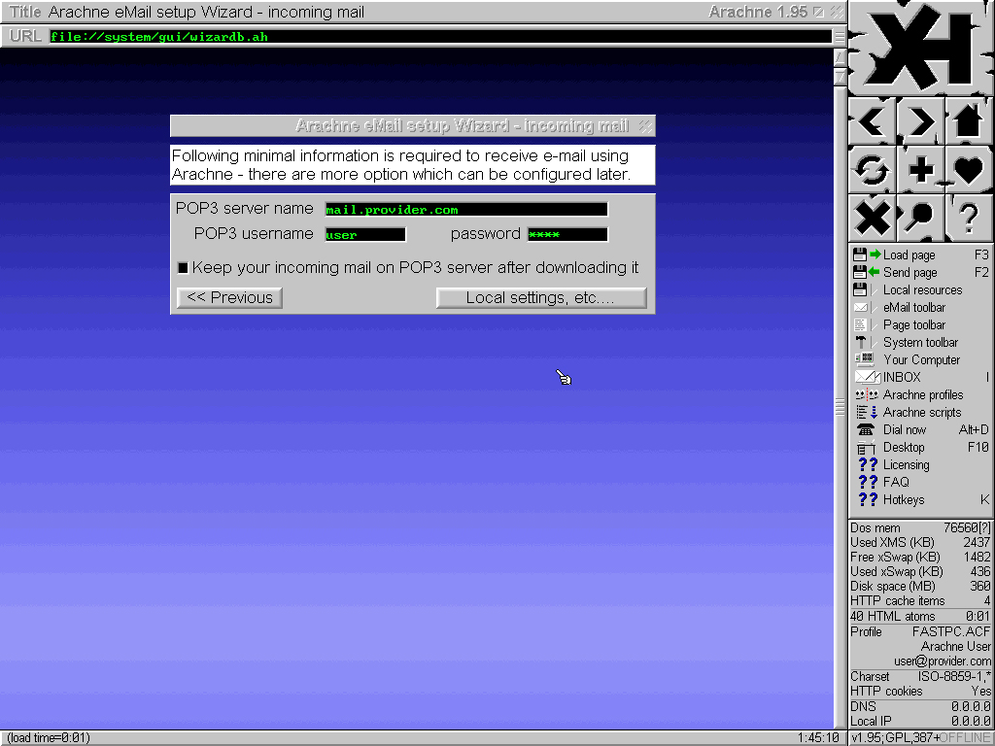Click the password input field
Viewport: 995px width, 746px height.
pyautogui.click(x=567, y=235)
